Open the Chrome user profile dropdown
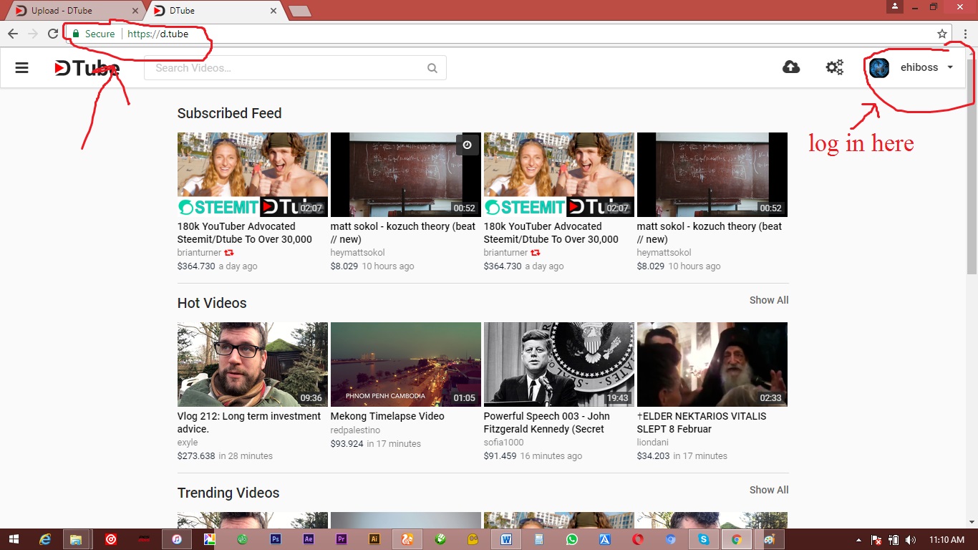 (895, 6)
